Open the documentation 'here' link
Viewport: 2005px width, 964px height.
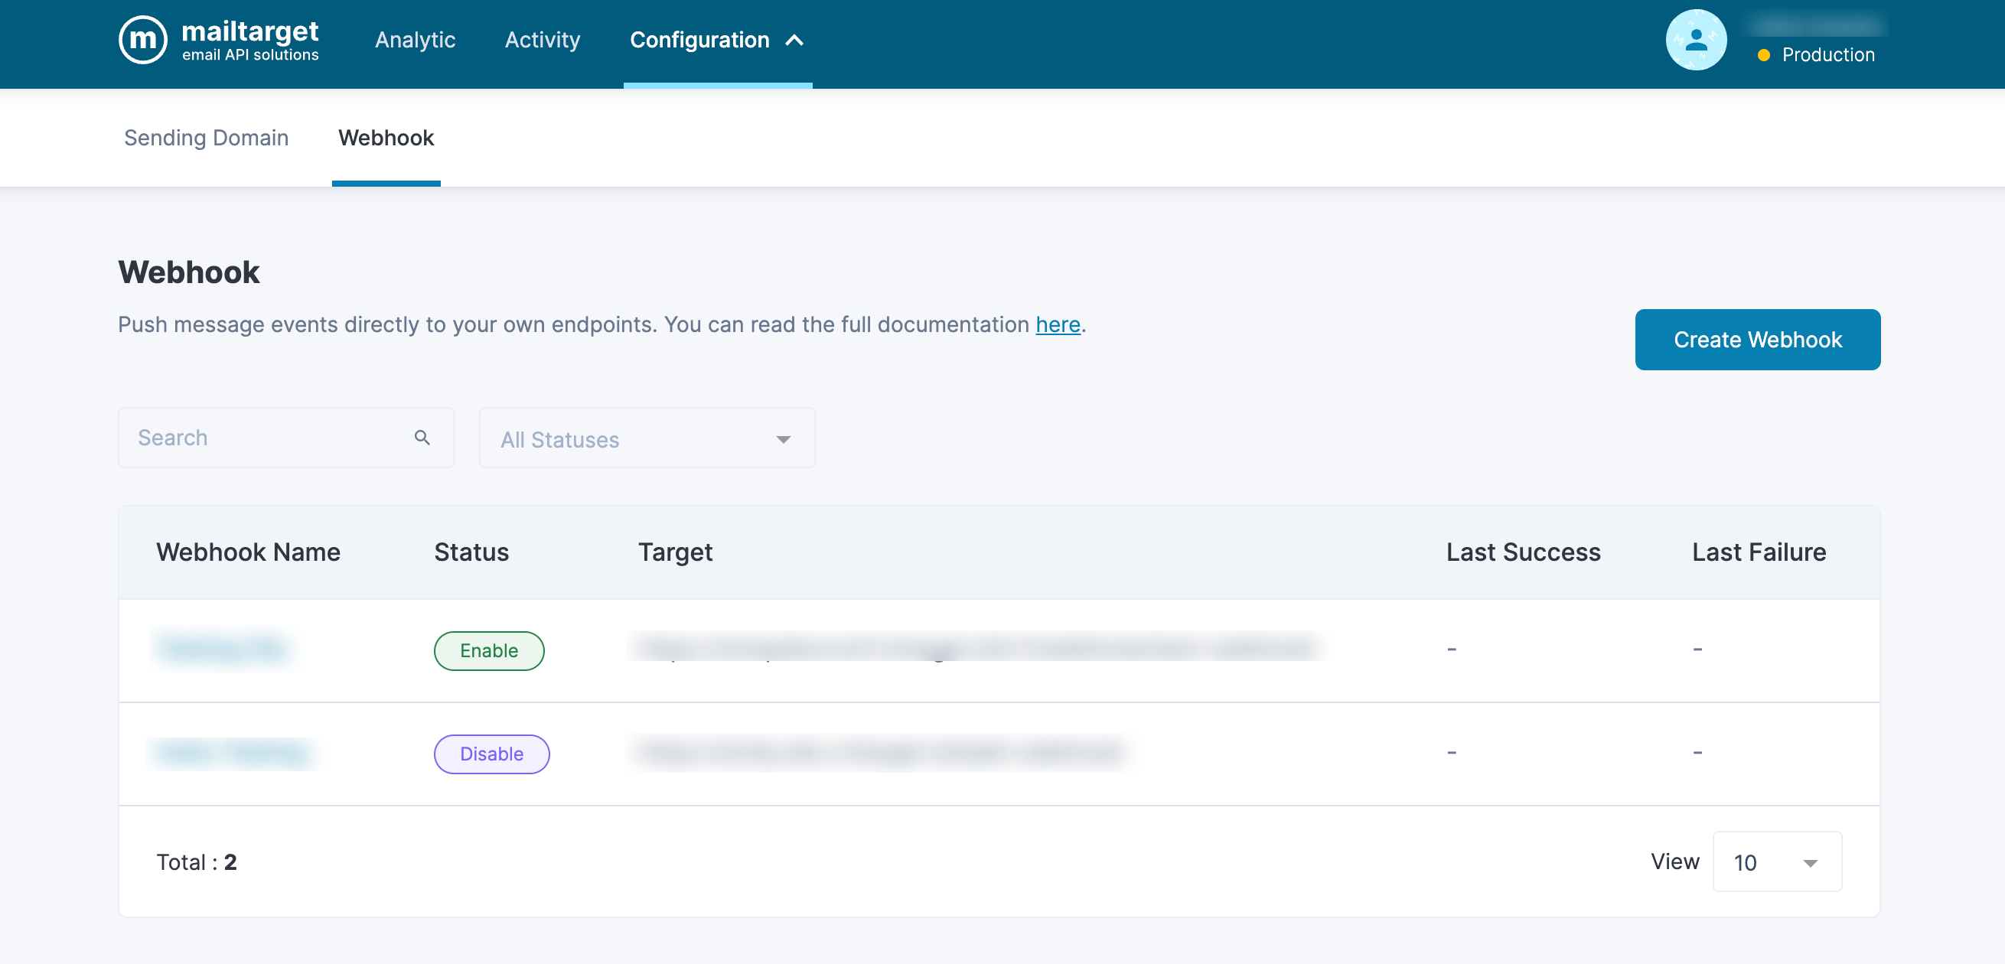1057,324
